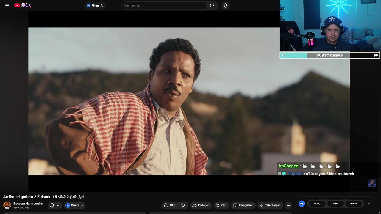This screenshot has width=381, height=214.
Task: Start voice search with microphone icon
Action: [226, 5]
